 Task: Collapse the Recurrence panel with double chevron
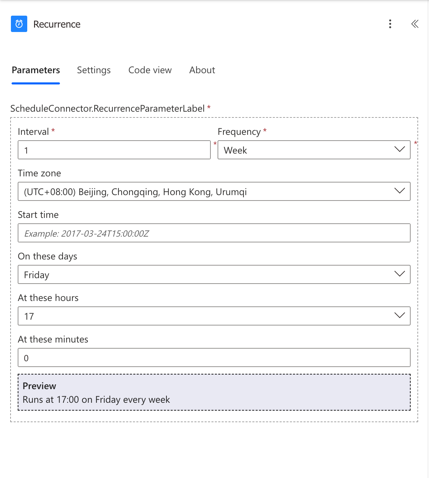click(x=415, y=24)
